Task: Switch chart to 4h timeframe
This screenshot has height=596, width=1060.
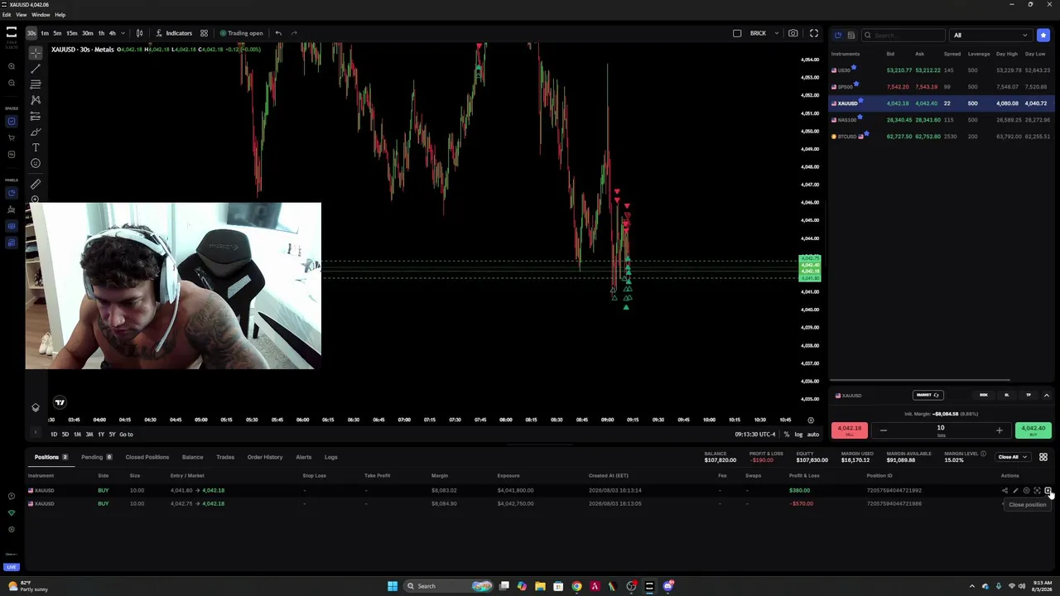Action: click(x=113, y=33)
